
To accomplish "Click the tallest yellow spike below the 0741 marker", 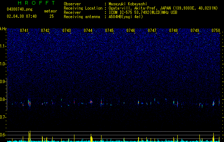I will [x=30, y=136].
